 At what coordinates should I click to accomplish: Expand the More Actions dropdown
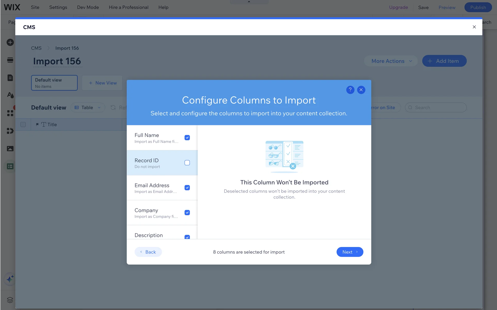[x=391, y=61]
